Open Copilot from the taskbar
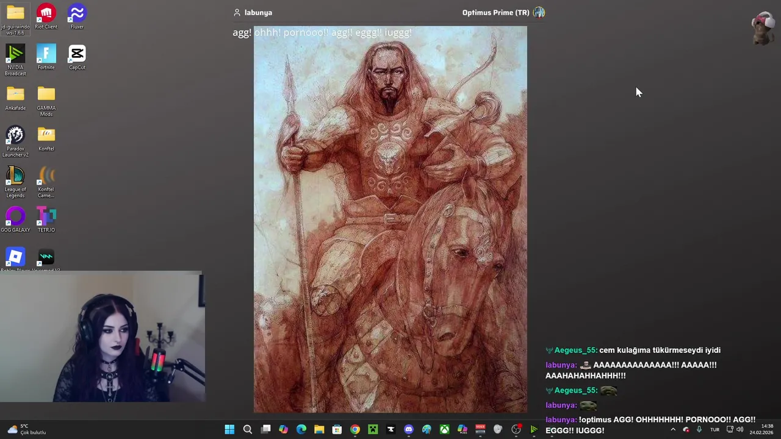Viewport: 781px width, 439px height. click(283, 430)
